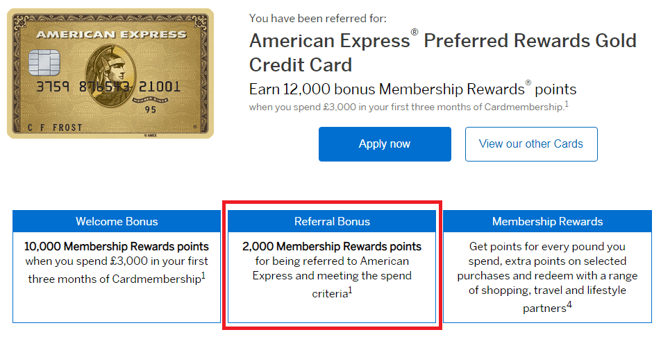Viewport: 661px width, 339px height.
Task: Open View our other Cards
Action: pyautogui.click(x=531, y=144)
